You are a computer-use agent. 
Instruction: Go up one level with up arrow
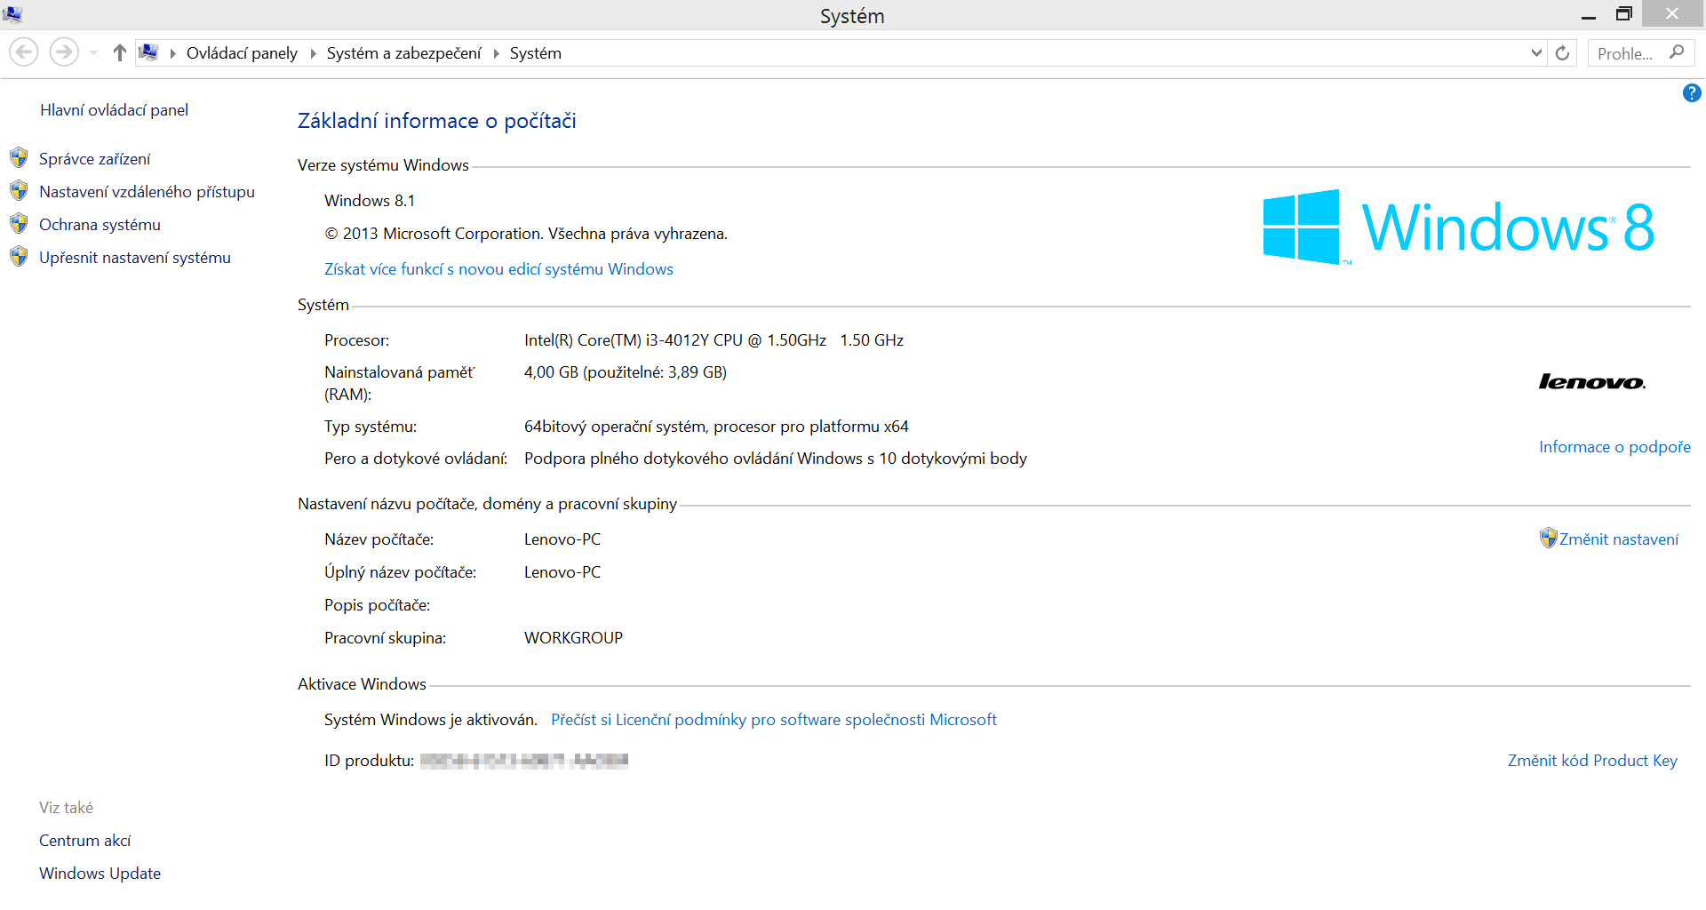pos(119,52)
